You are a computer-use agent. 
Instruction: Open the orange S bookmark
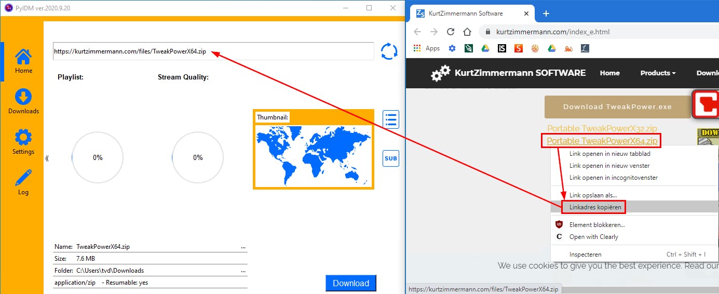pyautogui.click(x=519, y=48)
